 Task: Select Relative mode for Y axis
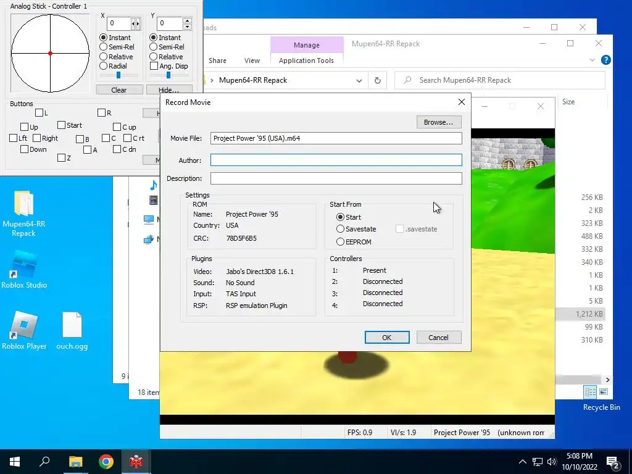tap(153, 57)
